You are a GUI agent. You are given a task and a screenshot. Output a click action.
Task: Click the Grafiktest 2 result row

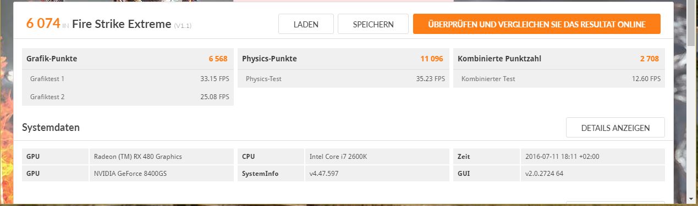click(x=128, y=97)
